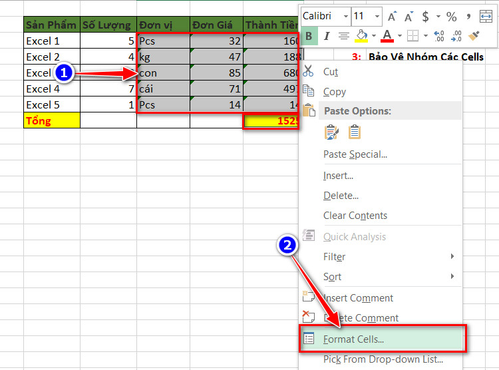The width and height of the screenshot is (499, 370).
Task: Open the font size 11 dropdown
Action: click(x=377, y=16)
